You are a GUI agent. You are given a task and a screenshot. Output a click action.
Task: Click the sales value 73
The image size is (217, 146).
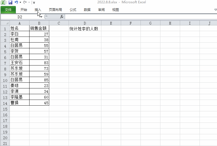pyautogui.click(x=39, y=68)
